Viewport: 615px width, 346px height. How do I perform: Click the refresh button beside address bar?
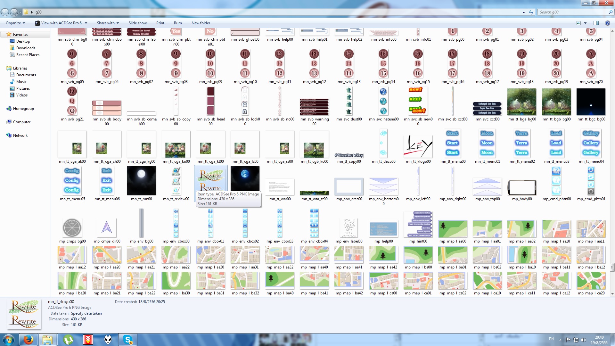tap(531, 12)
